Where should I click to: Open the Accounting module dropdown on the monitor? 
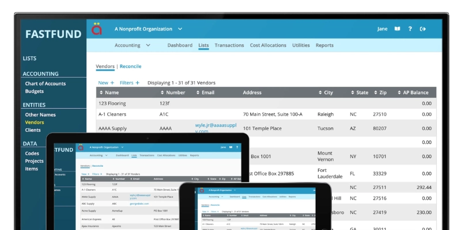click(133, 45)
